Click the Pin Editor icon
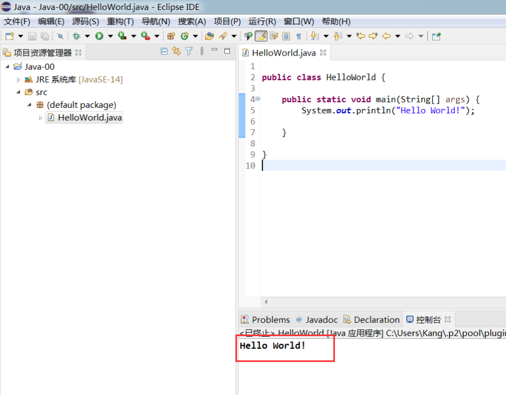Image resolution: width=506 pixels, height=395 pixels. [x=437, y=36]
